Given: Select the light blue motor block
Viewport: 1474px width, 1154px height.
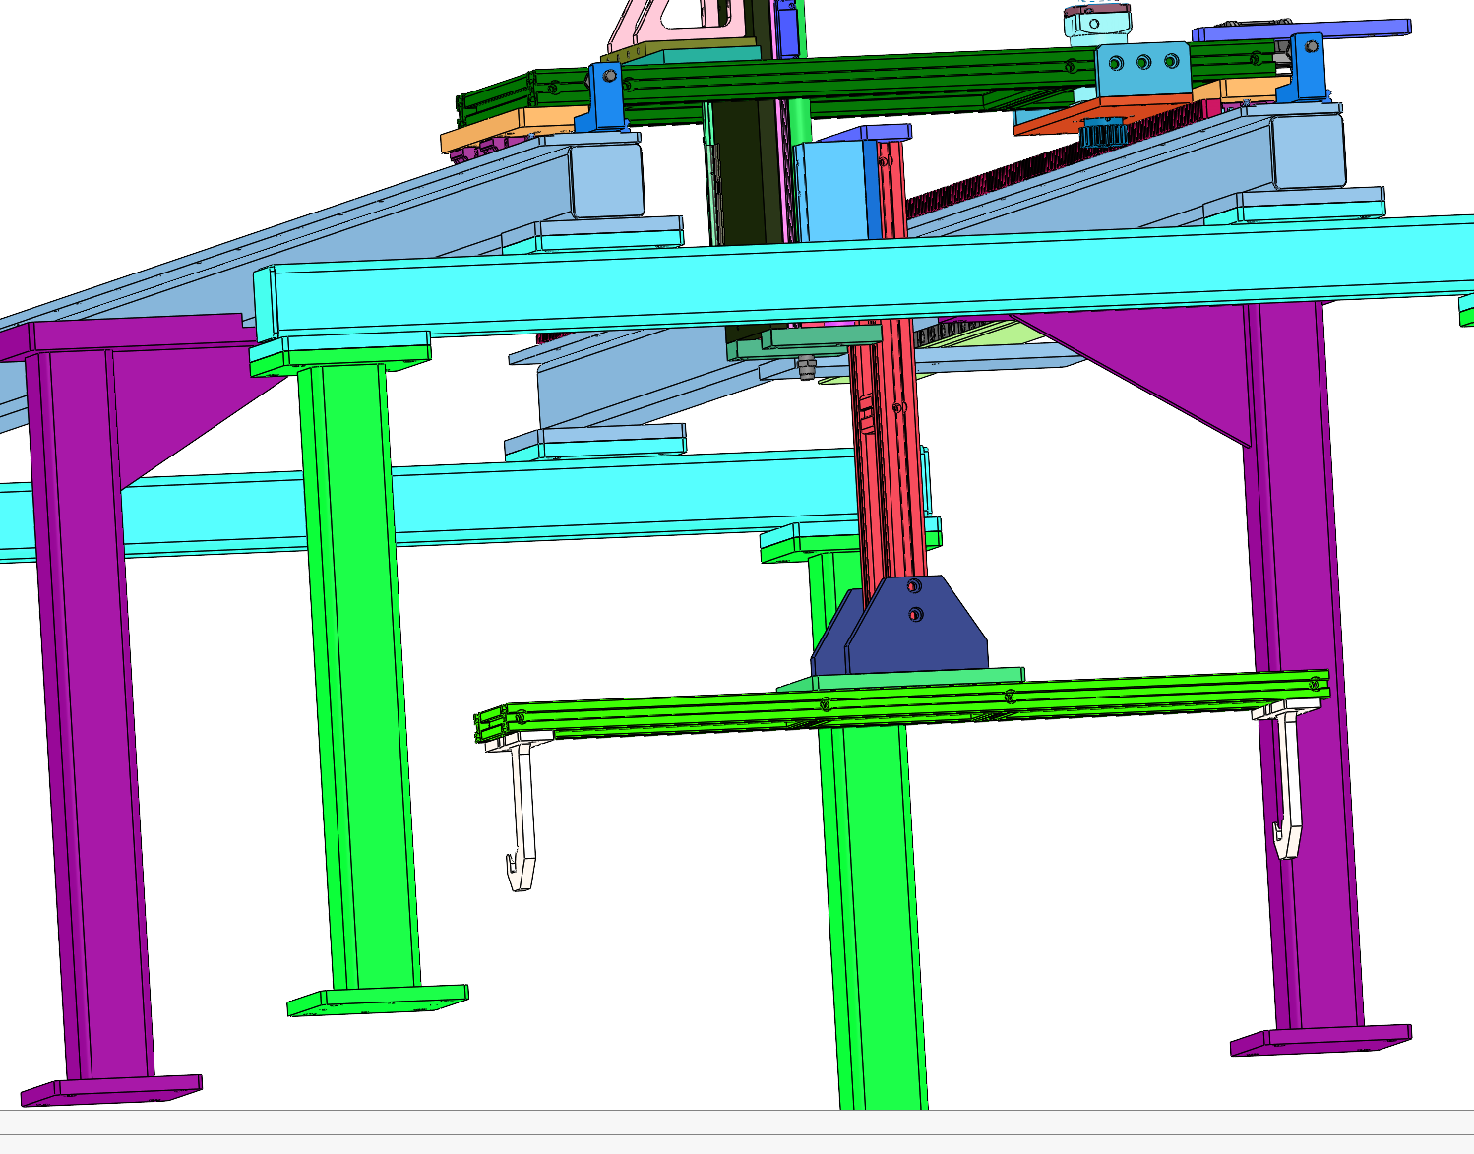Looking at the screenshot, I should 834,189.
